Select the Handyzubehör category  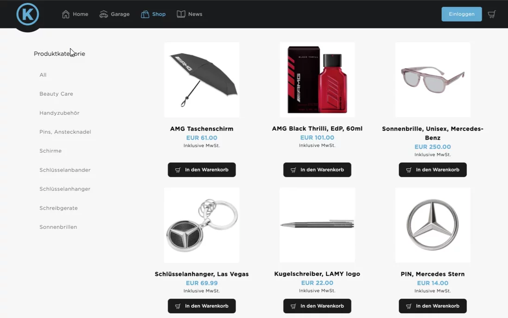59,113
